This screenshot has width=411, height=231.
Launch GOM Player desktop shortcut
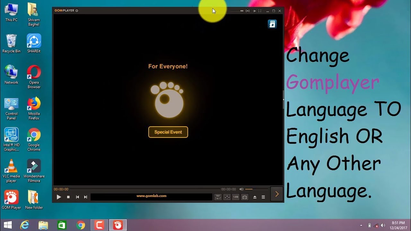point(11,200)
